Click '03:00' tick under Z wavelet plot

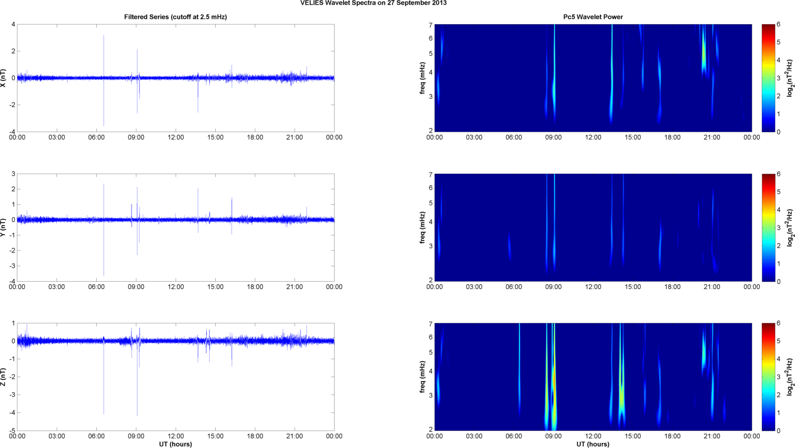474,436
